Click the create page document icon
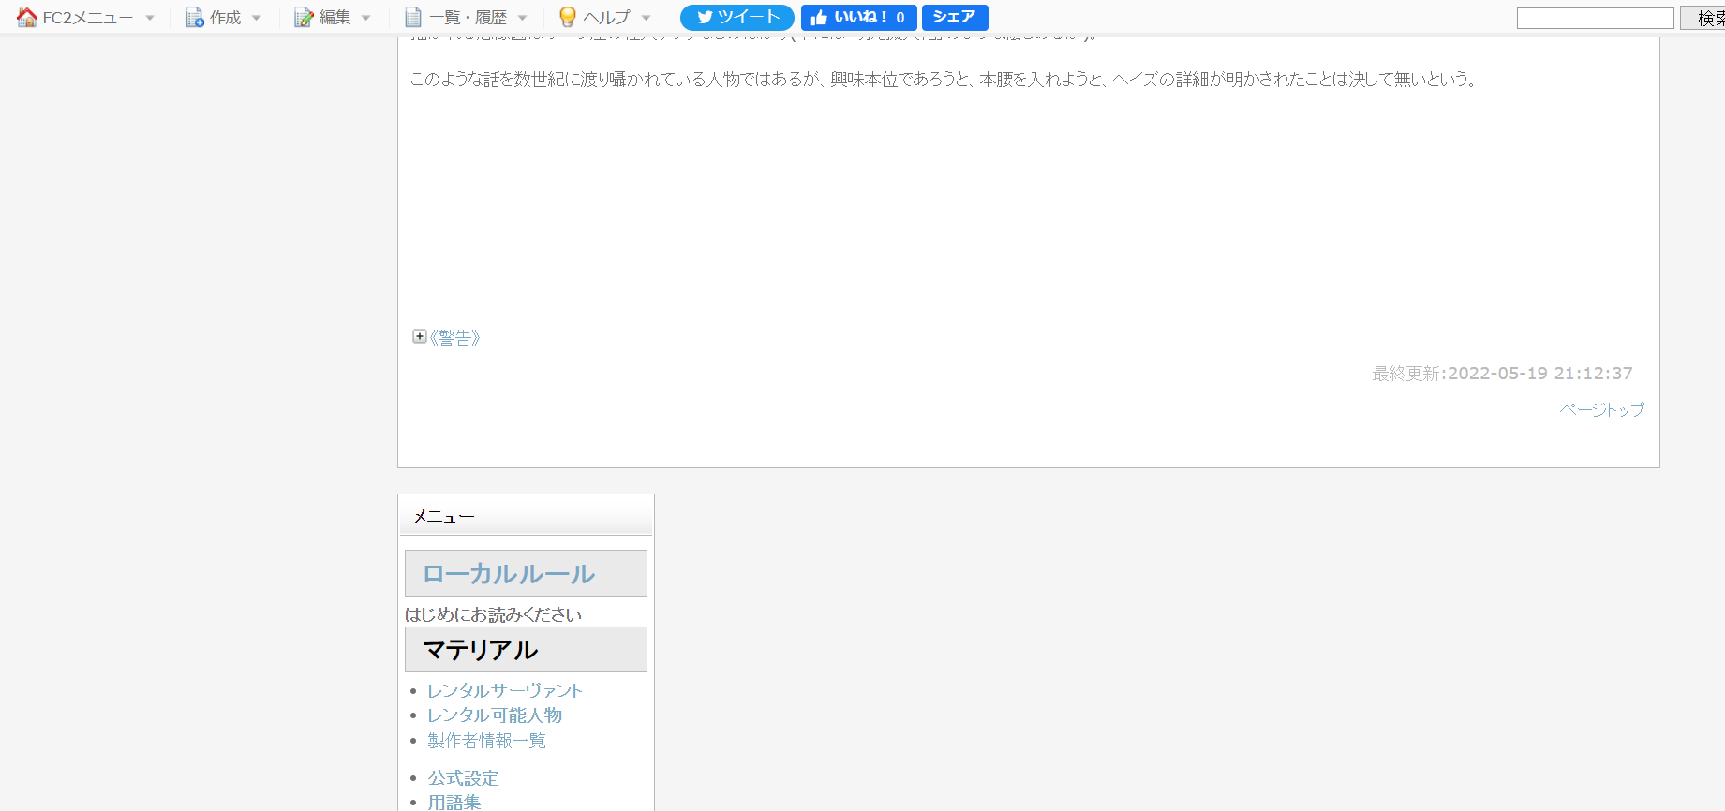 click(194, 18)
